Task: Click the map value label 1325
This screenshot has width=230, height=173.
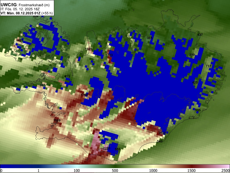Action: click(x=88, y=49)
